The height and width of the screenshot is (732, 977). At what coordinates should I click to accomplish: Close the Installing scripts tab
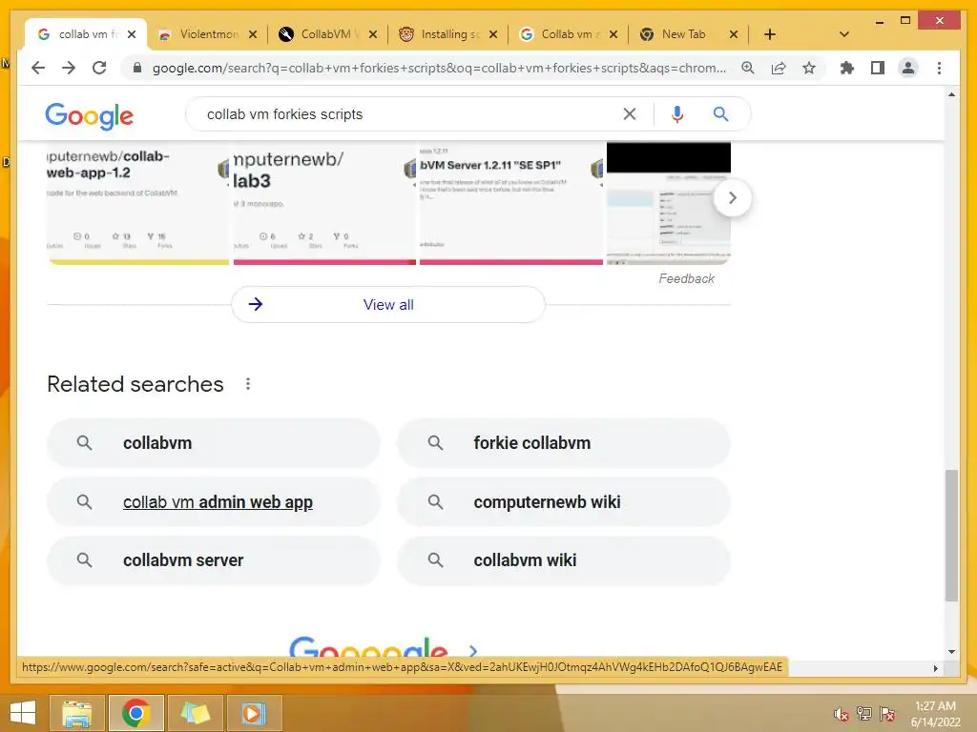tap(493, 34)
